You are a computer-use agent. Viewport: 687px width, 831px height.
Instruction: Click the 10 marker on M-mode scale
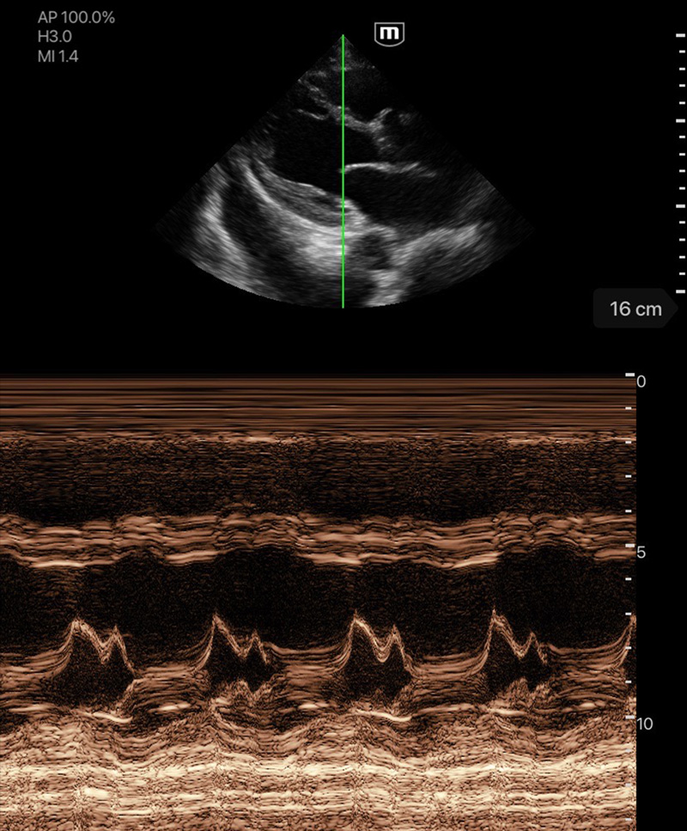tap(644, 724)
